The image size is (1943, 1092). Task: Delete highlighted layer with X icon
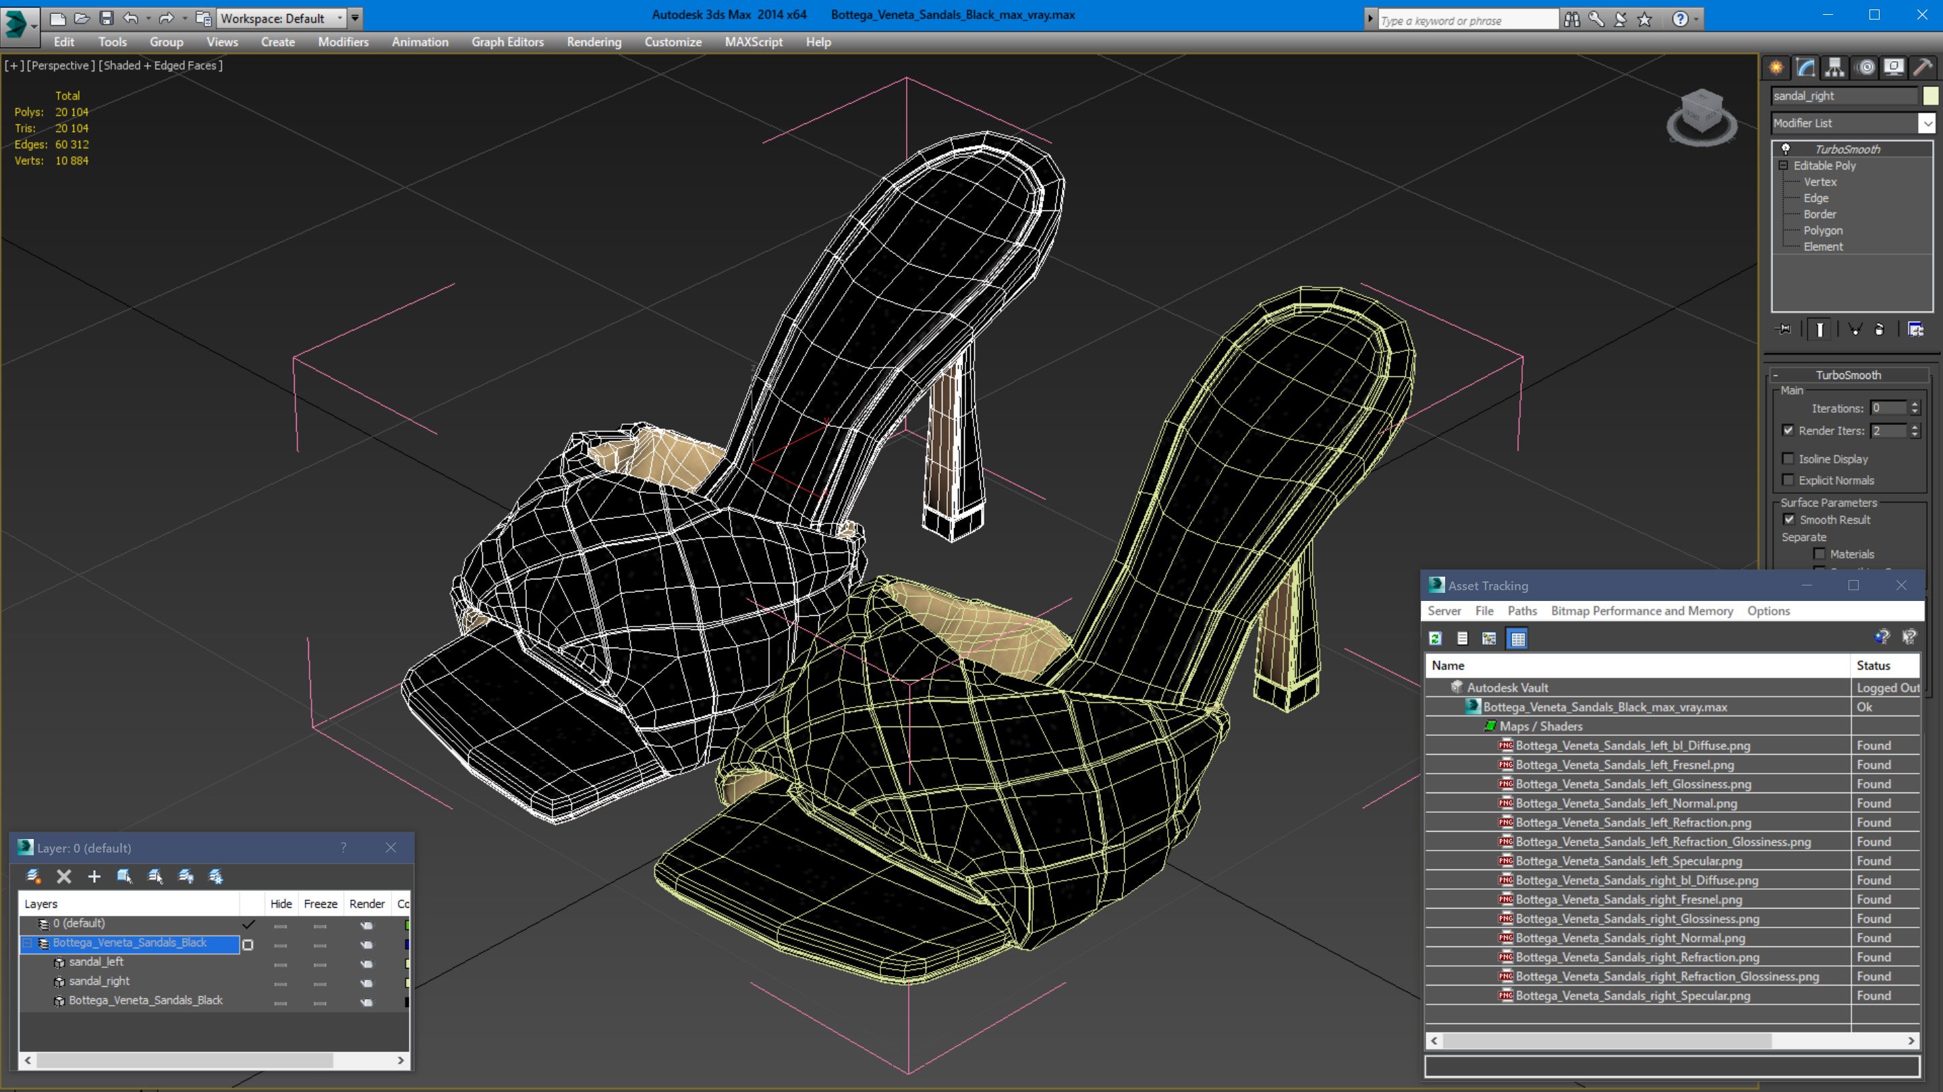[x=64, y=876]
